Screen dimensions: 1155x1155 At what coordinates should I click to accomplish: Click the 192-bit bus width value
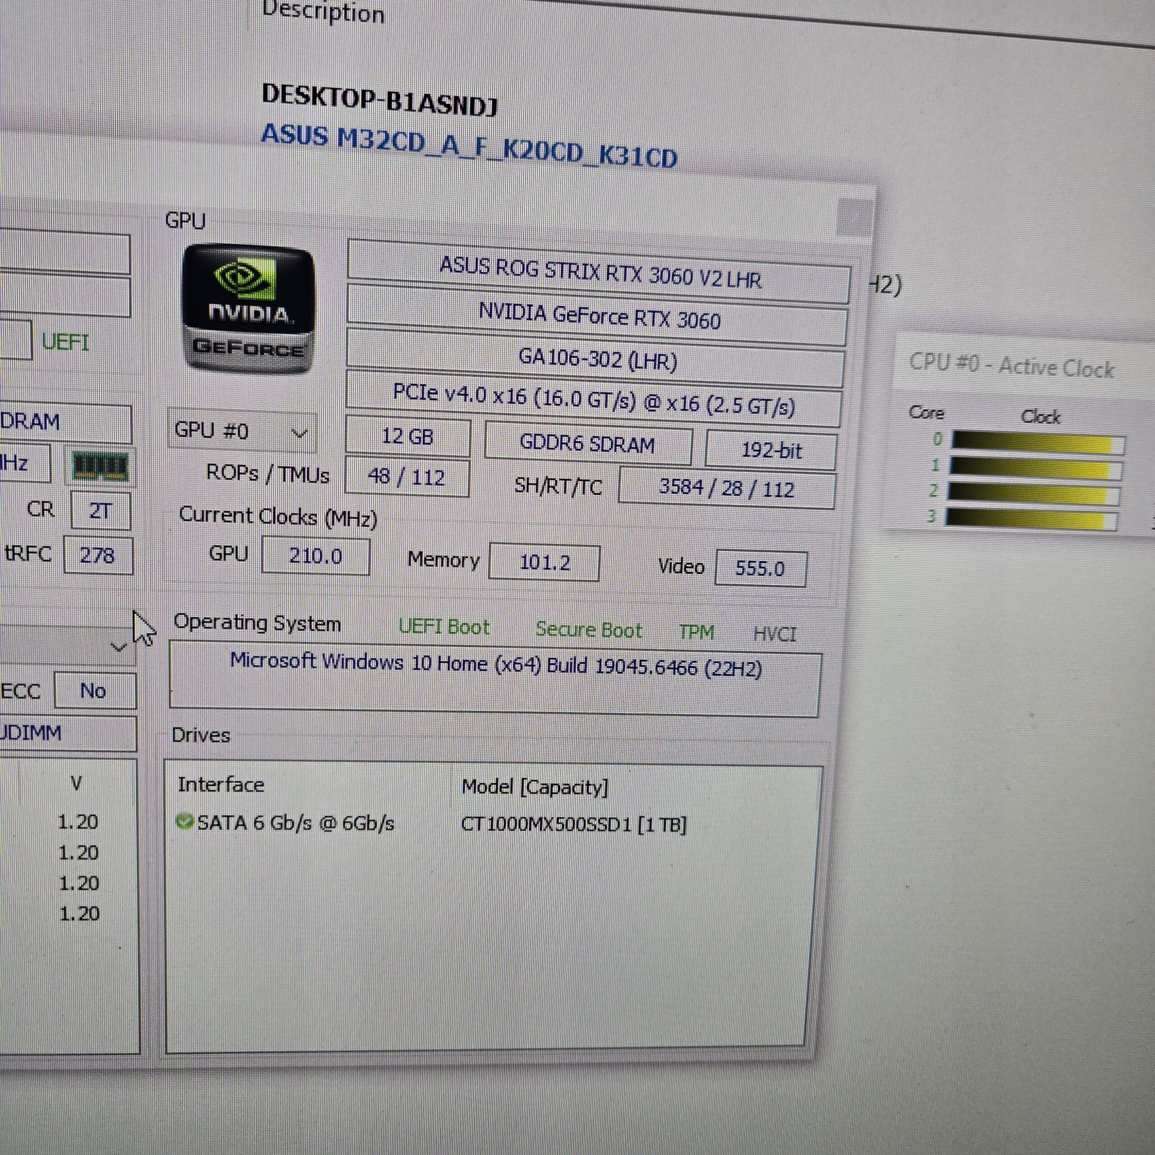(x=771, y=449)
